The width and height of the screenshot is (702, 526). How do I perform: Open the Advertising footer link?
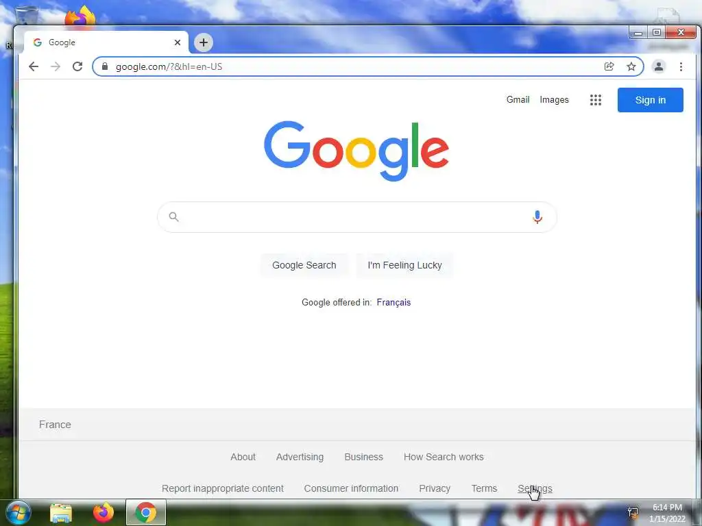300,457
